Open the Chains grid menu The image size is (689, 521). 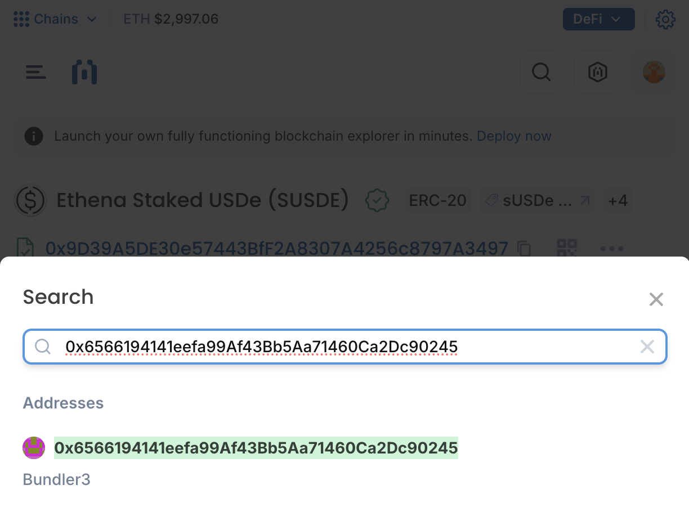[55, 19]
